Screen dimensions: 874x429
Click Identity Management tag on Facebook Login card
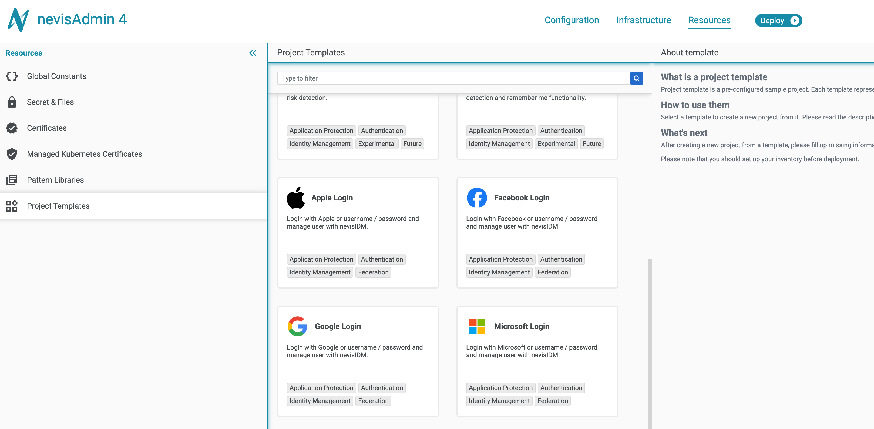tap(499, 272)
